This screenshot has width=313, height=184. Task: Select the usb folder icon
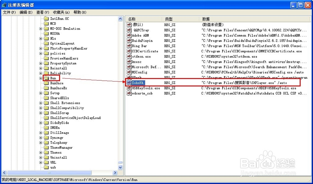(x=46, y=167)
